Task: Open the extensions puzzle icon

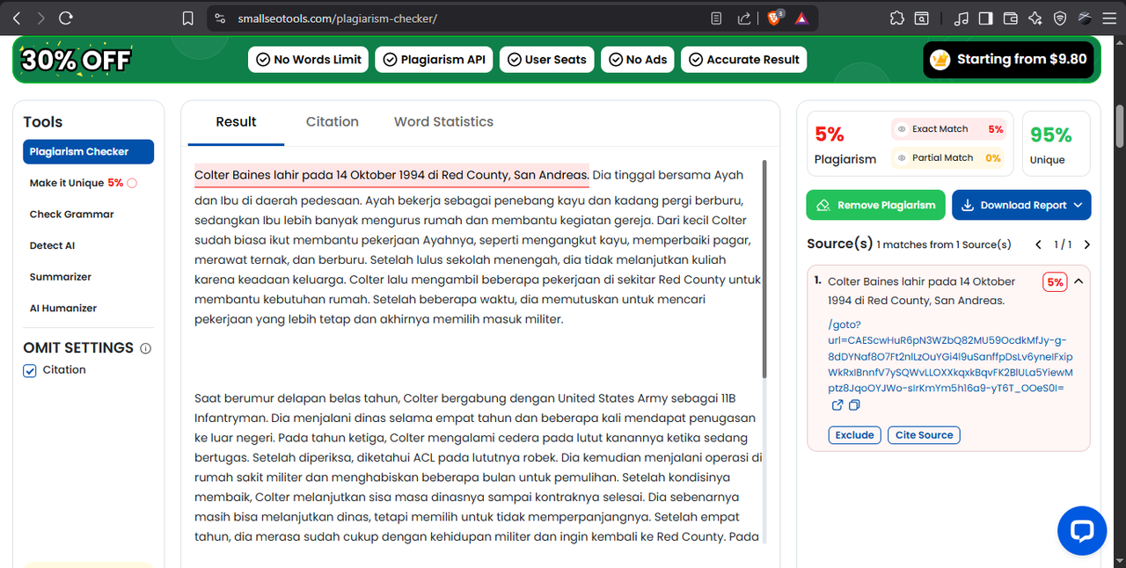Action: [896, 18]
